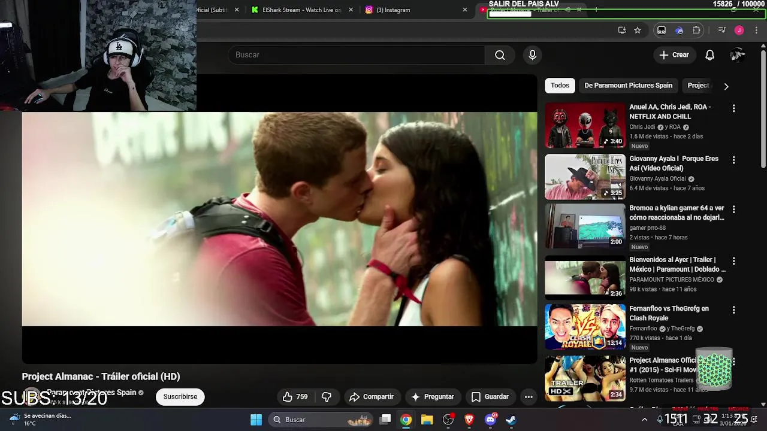767x431 pixels.
Task: Open the gamer prro-88 Minecraft video thumbnail
Action: (x=585, y=226)
